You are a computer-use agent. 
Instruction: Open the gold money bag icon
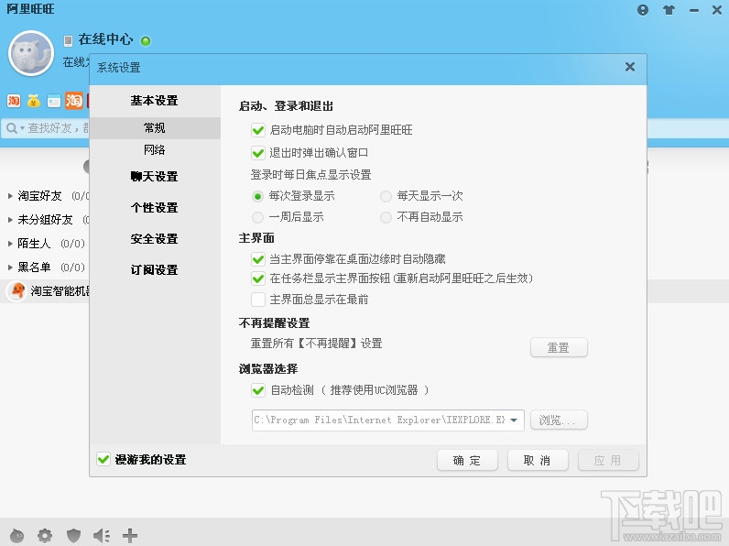point(34,101)
